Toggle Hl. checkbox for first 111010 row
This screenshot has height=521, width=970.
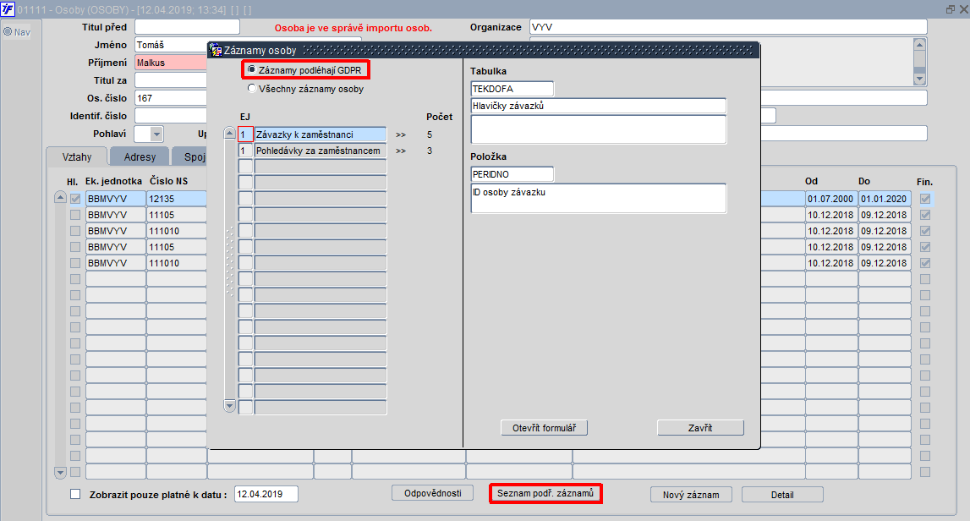coord(75,231)
